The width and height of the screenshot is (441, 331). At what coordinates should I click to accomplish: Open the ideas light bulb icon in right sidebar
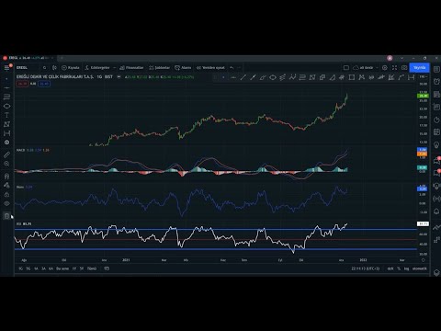click(x=436, y=144)
